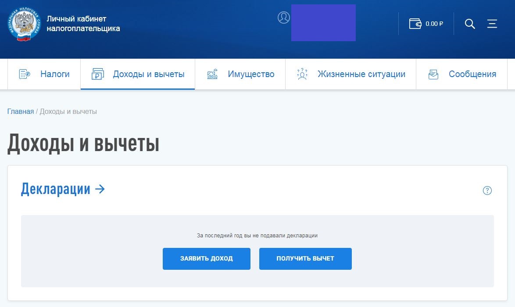Click the Жизненные ситуации person icon
The height and width of the screenshot is (307, 515).
coord(302,74)
